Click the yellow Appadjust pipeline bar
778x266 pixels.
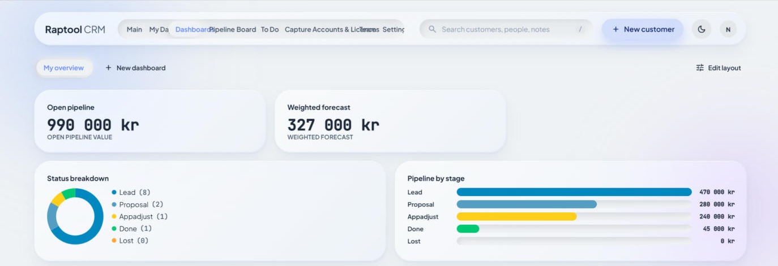click(516, 217)
